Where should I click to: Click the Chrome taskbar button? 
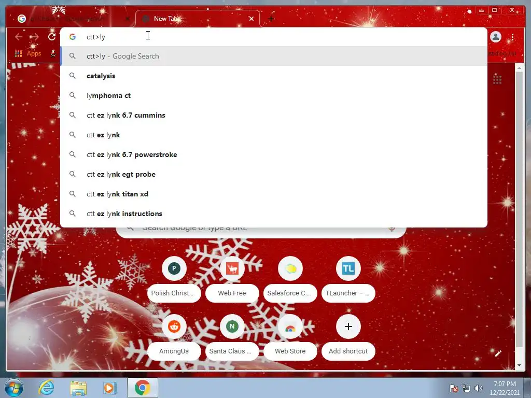point(143,388)
